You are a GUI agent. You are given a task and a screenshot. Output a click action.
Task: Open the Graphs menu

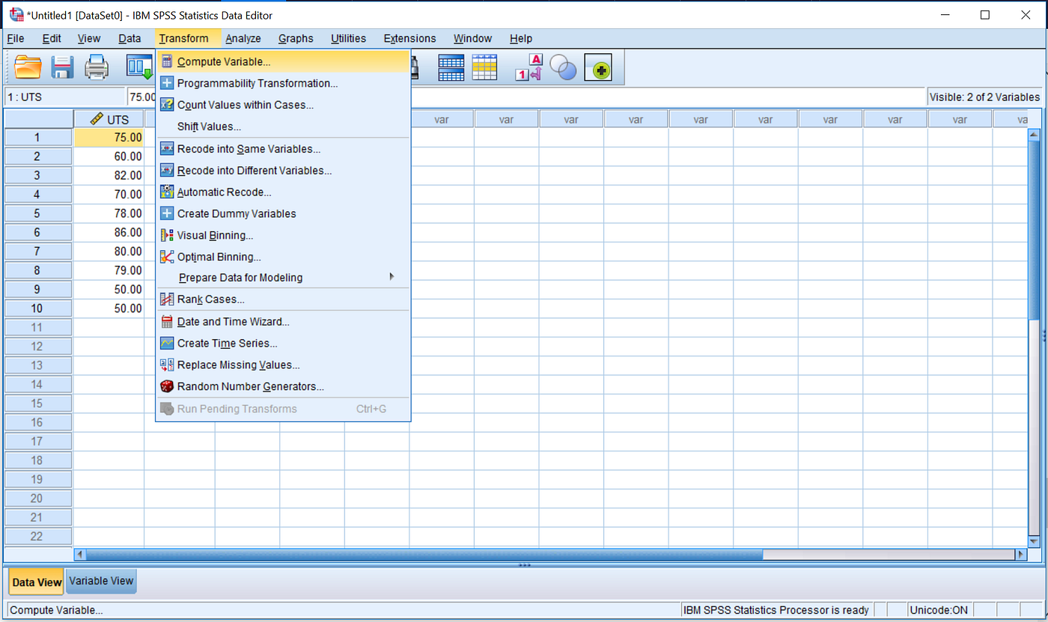[296, 38]
